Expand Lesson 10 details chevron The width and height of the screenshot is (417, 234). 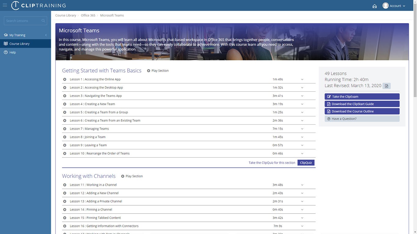coord(302,153)
